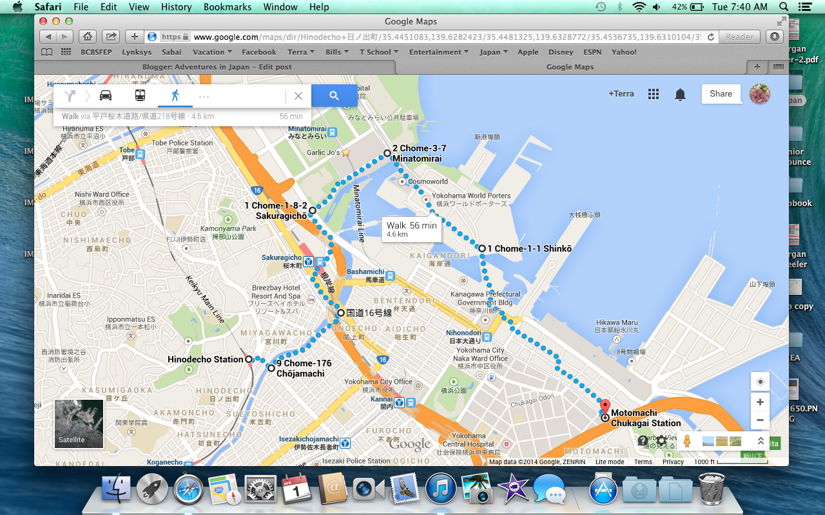Open Bookmarks menu
Viewport: 825px width, 515px height.
click(228, 7)
